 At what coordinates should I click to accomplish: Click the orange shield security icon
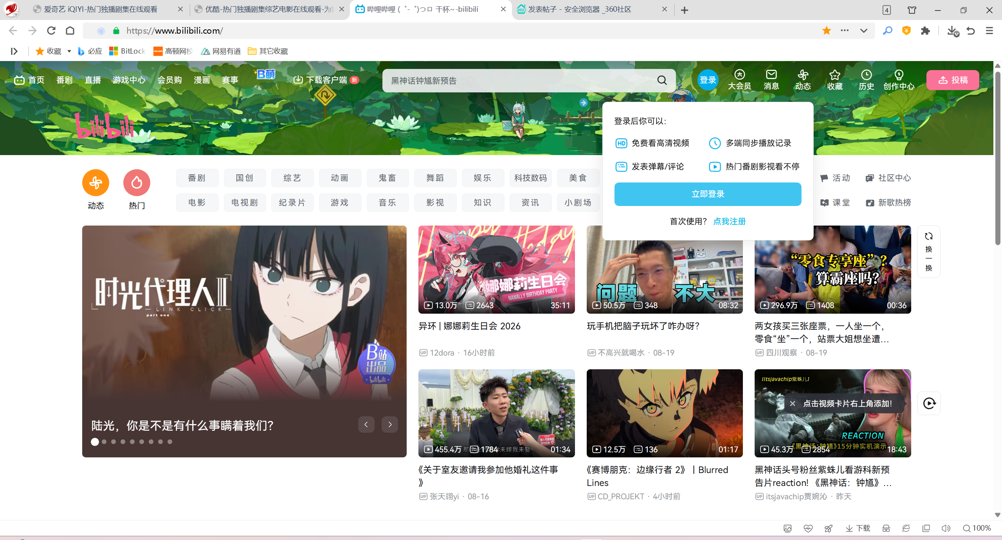[x=906, y=31]
